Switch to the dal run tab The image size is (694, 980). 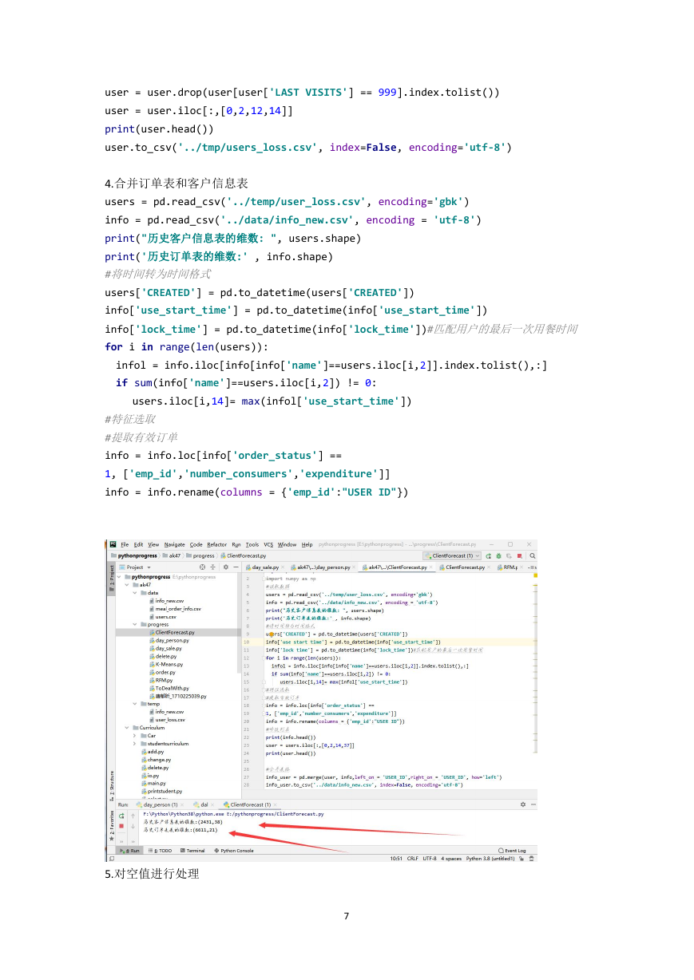[x=200, y=805]
